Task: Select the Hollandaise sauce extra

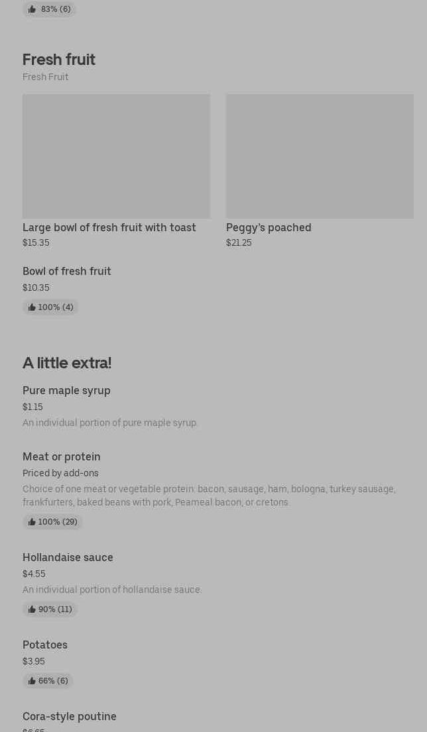Action: click(x=68, y=557)
